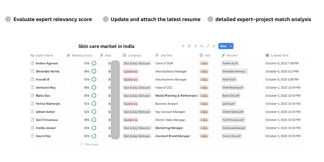Viewport: 324px width, 162px height.
Task: Click the sort arrows icon
Action: [x=189, y=46]
